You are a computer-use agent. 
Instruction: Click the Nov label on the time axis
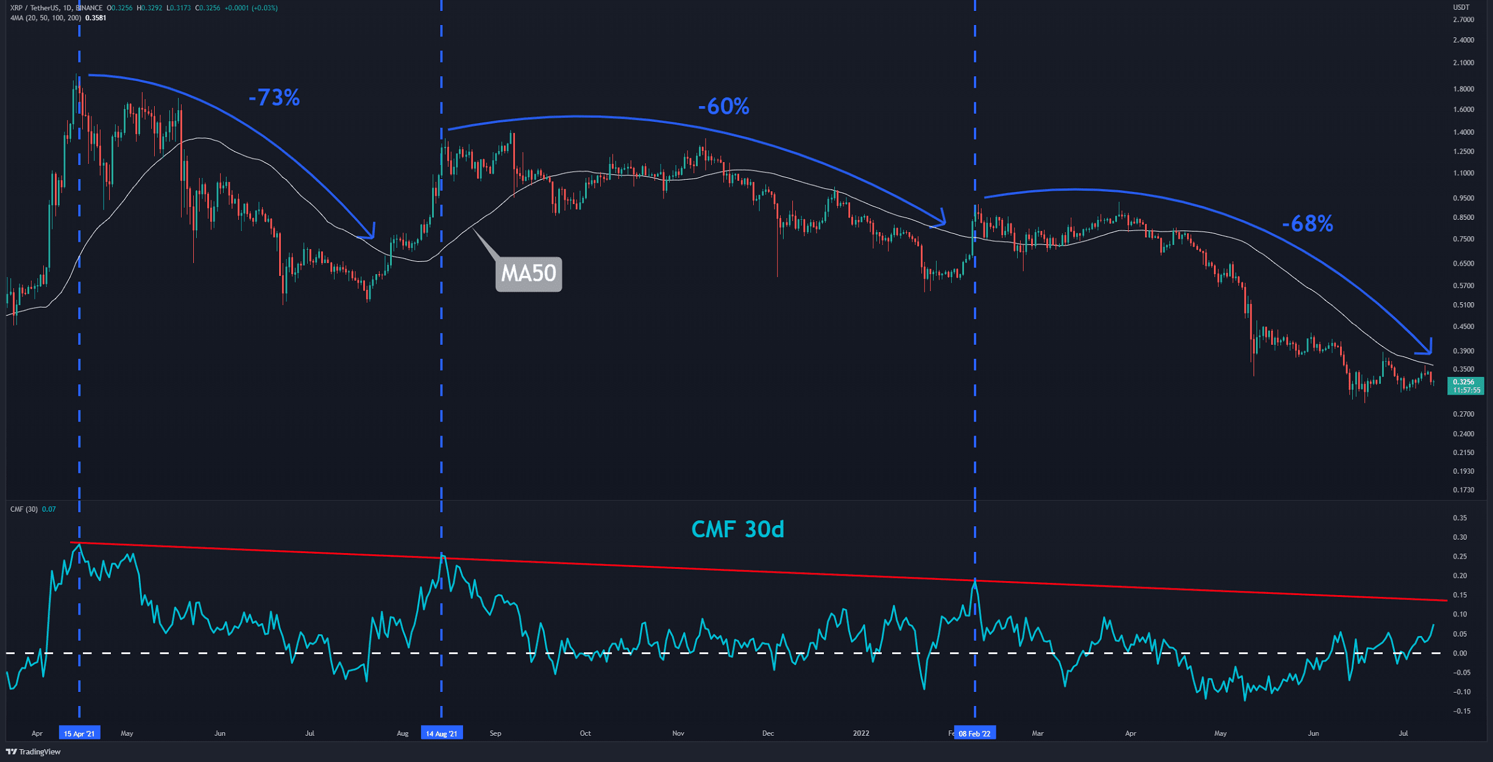coord(678,733)
